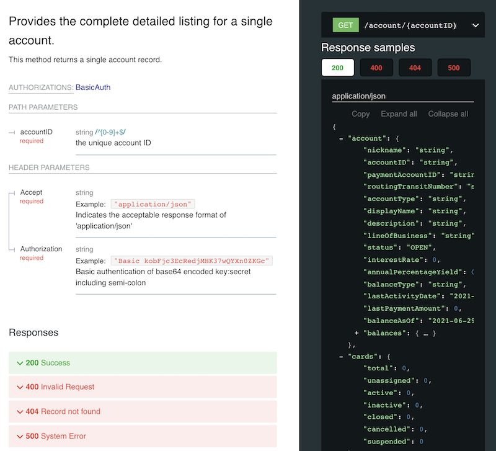Open the 404 response sample tab
Image resolution: width=496 pixels, height=451 pixels.
(x=415, y=68)
